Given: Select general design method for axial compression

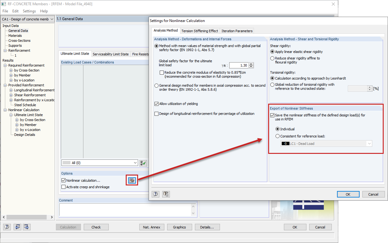Looking at the screenshot, I should [x=156, y=85].
